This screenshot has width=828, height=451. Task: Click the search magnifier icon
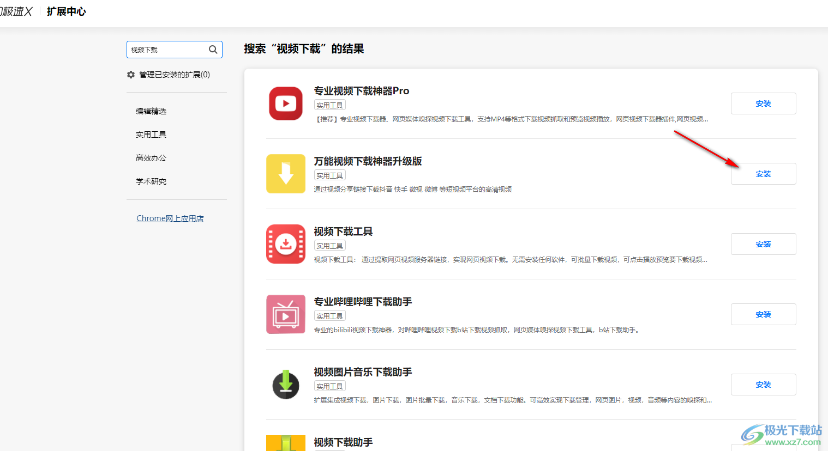pos(213,50)
